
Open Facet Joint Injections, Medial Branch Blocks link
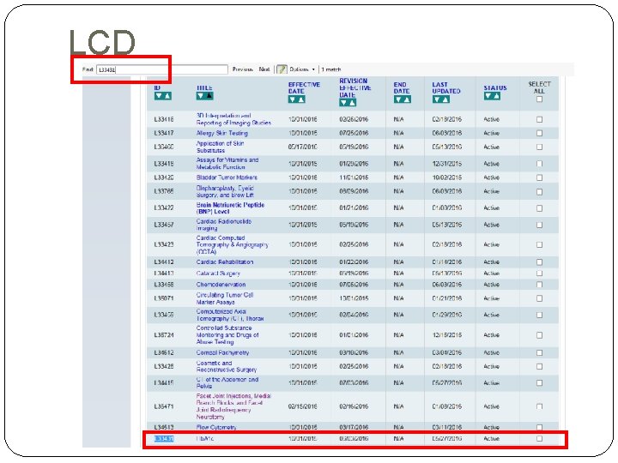(x=233, y=406)
